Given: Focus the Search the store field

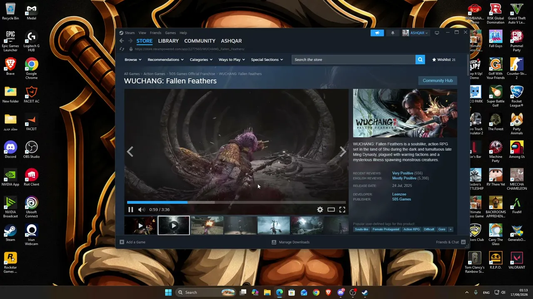Looking at the screenshot, I should click(x=354, y=59).
